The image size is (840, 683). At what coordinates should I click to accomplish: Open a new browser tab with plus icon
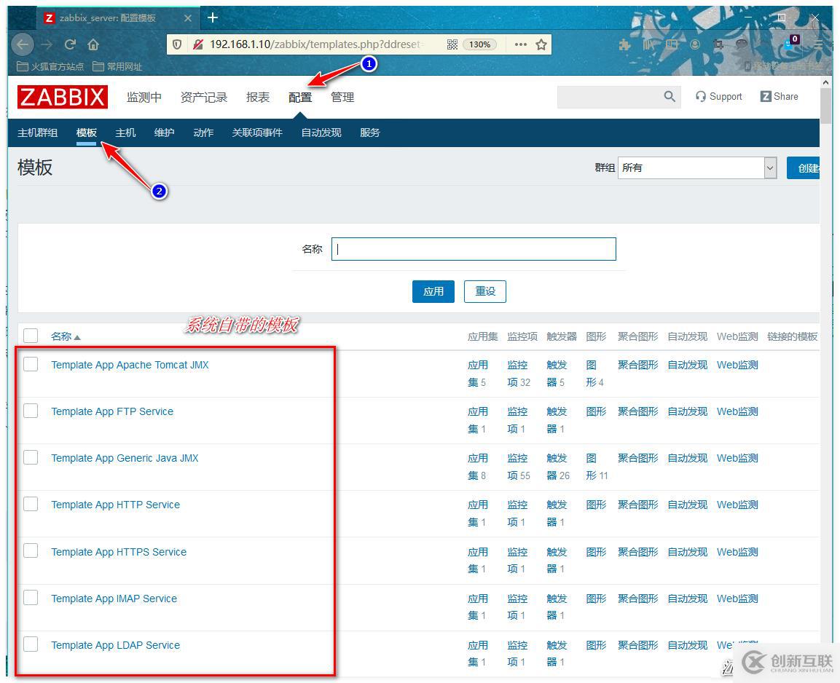point(213,17)
